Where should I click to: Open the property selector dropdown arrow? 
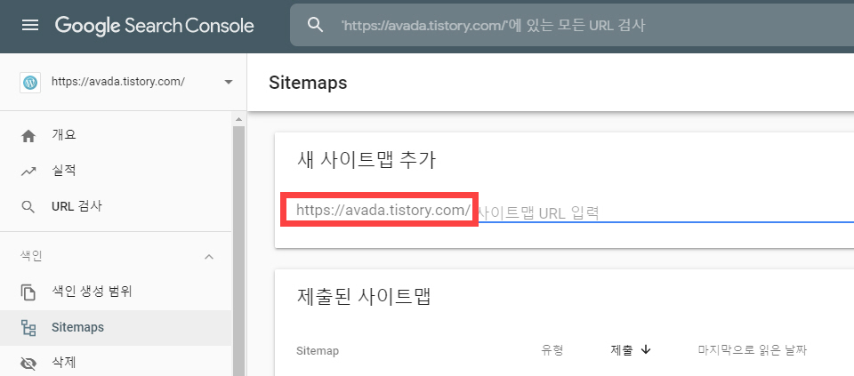coord(229,82)
